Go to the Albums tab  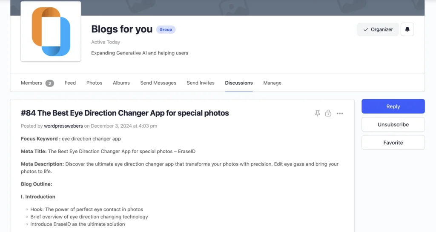click(121, 83)
